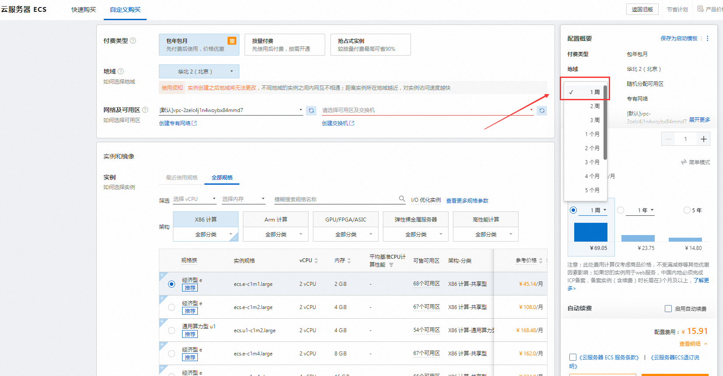The width and height of the screenshot is (723, 376).
Task: Sort table by 参考价格 arrows
Action: [540, 260]
